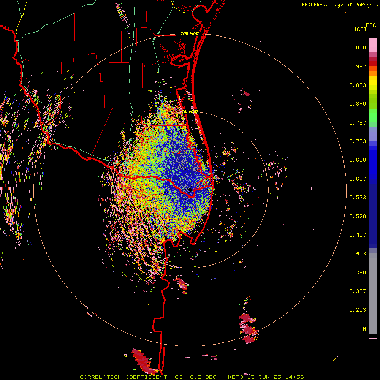Click the 0.360 scale value
Image resolution: width=380 pixels, height=380 pixels.
tap(358, 273)
